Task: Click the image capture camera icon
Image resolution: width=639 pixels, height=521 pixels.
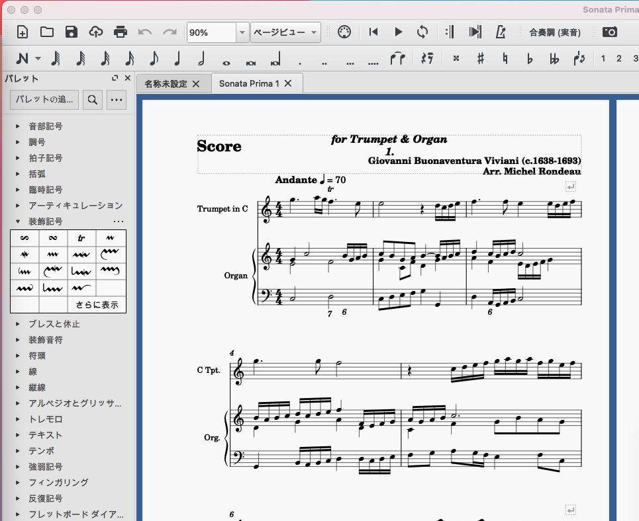Action: point(609,32)
